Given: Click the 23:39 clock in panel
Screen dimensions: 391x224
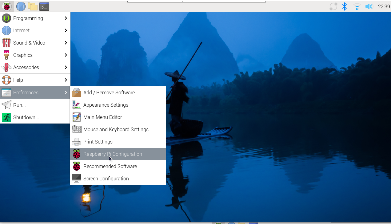Looking at the screenshot, I should click(384, 6).
